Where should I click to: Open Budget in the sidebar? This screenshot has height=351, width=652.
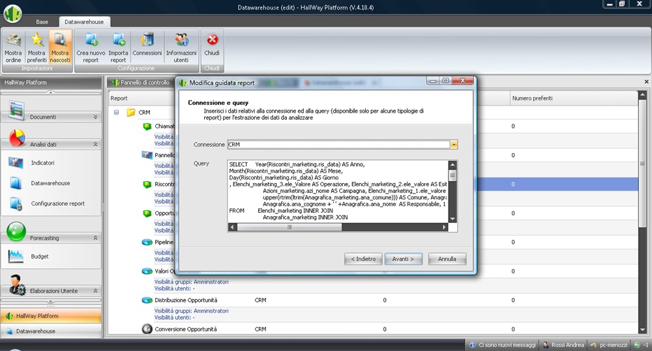[40, 257]
